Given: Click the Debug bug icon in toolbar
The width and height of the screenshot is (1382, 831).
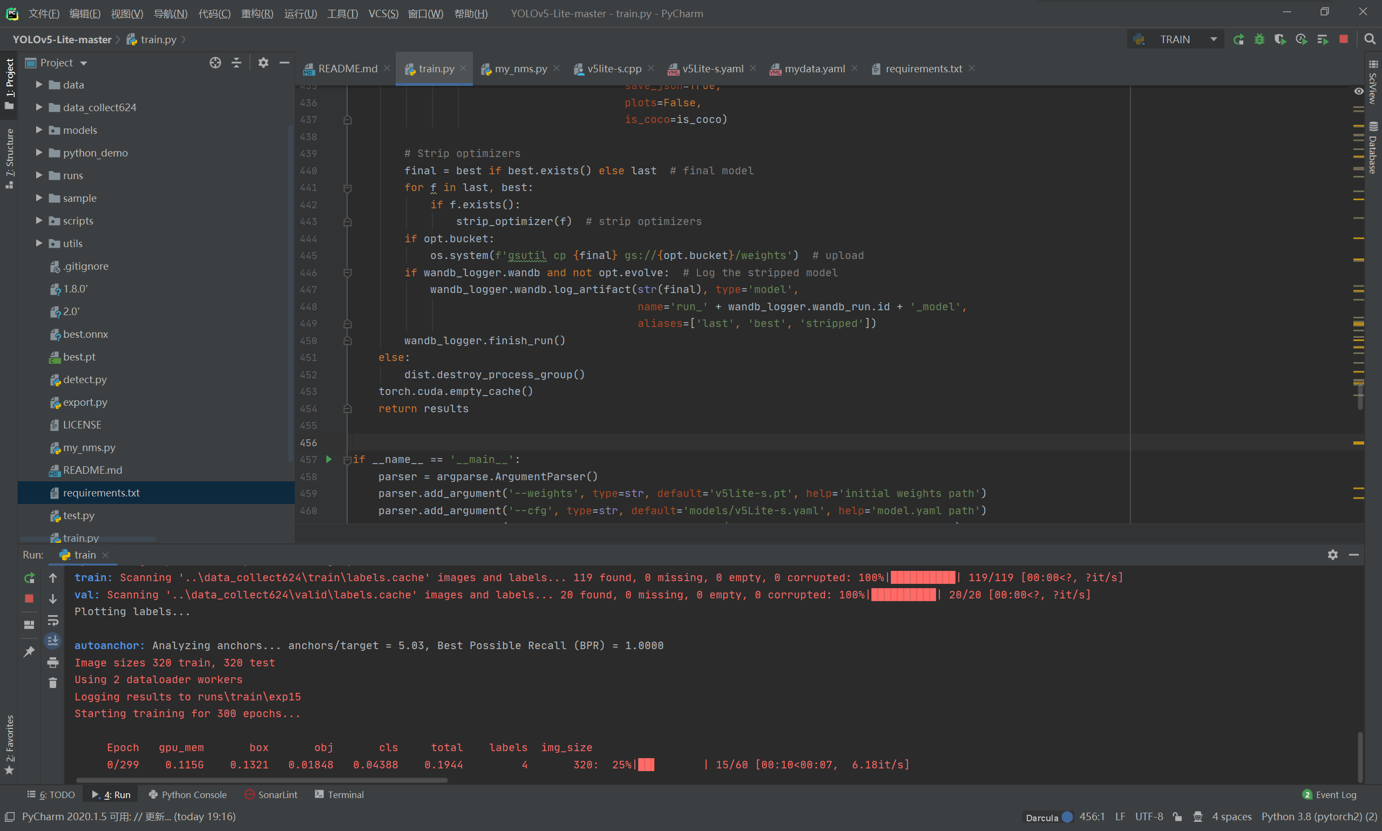Looking at the screenshot, I should (1259, 39).
